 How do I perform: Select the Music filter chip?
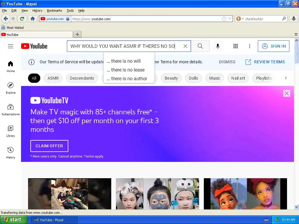pos(215,78)
